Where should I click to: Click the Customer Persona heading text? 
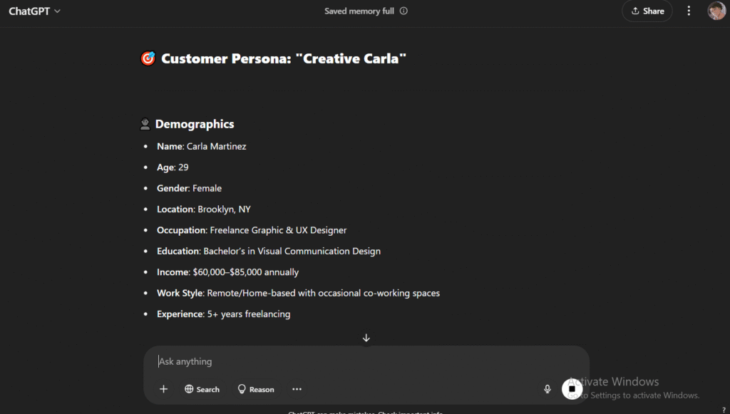pos(284,58)
